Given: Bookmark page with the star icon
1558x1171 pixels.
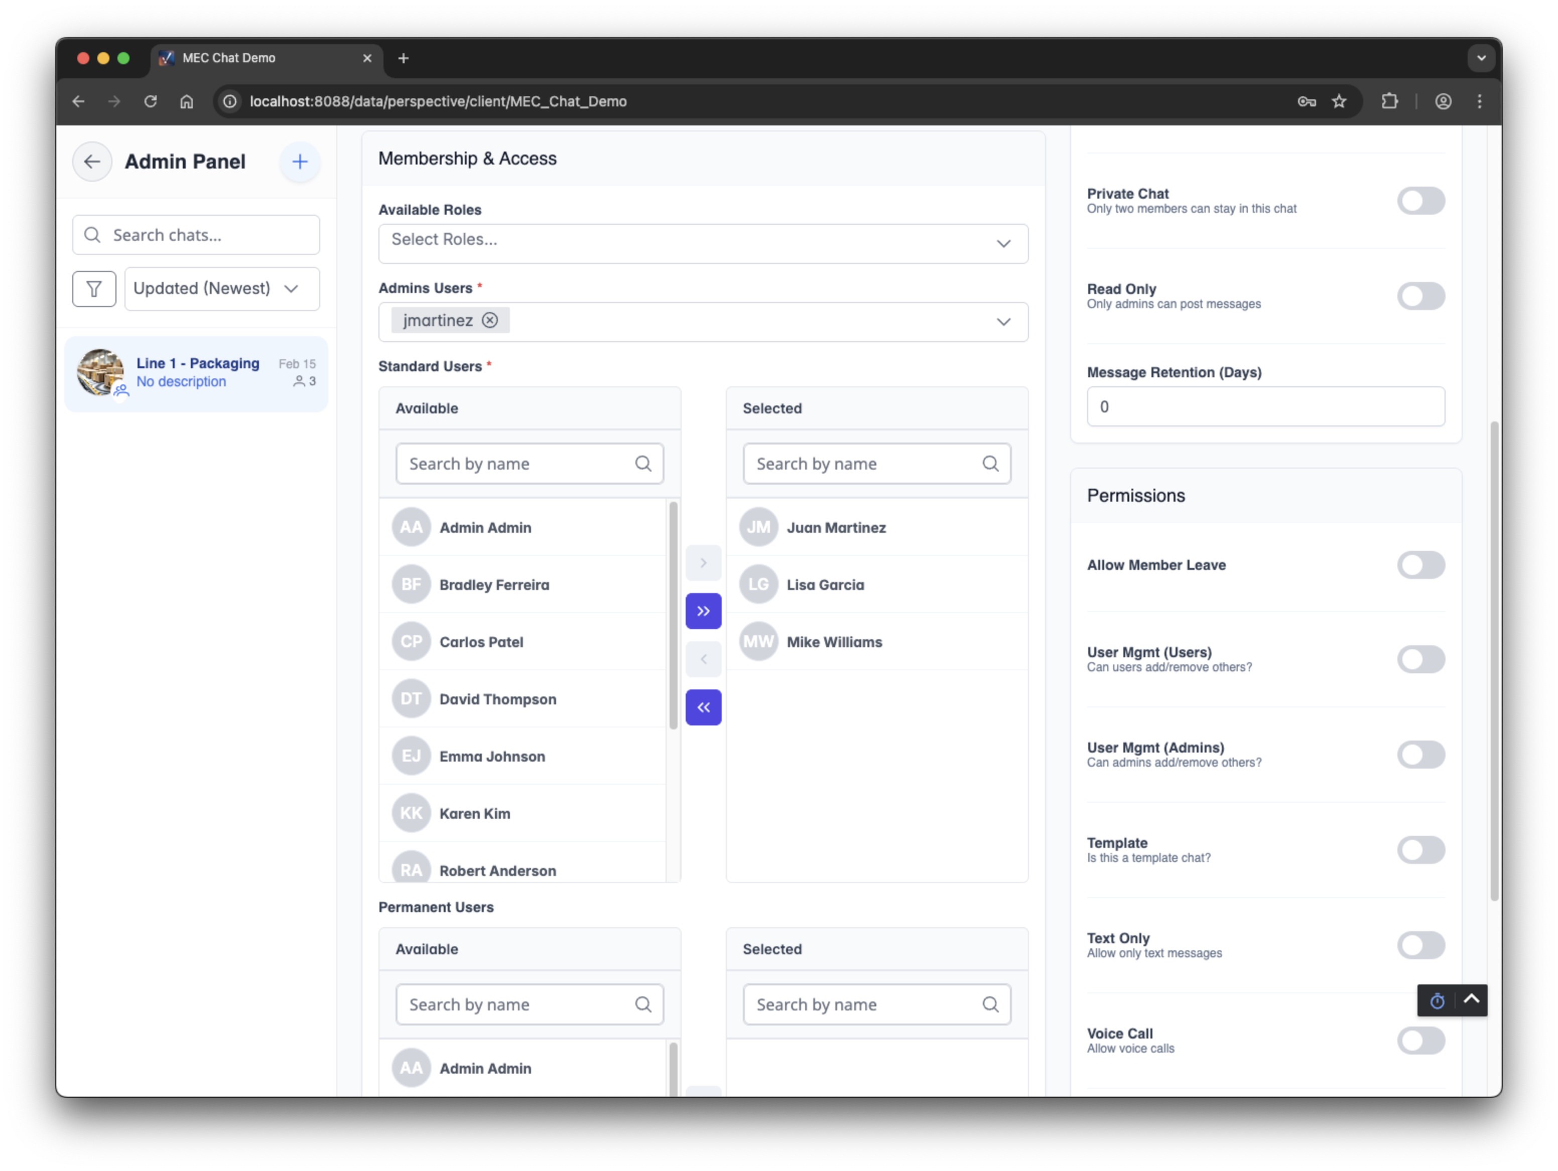Looking at the screenshot, I should [x=1339, y=101].
